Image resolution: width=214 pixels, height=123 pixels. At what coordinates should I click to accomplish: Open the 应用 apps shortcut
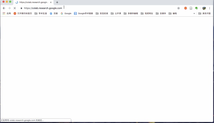(x=7, y=13)
